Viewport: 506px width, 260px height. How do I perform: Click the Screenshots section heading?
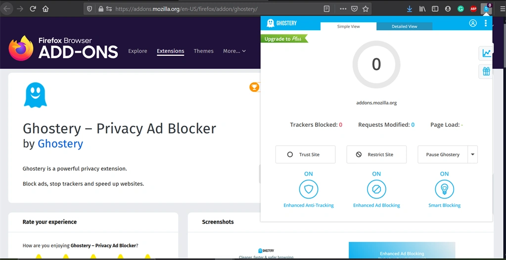(218, 222)
